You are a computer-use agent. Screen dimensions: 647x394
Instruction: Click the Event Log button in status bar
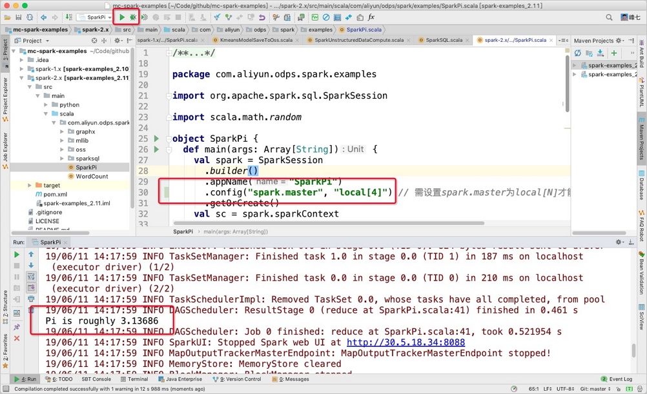(617, 379)
